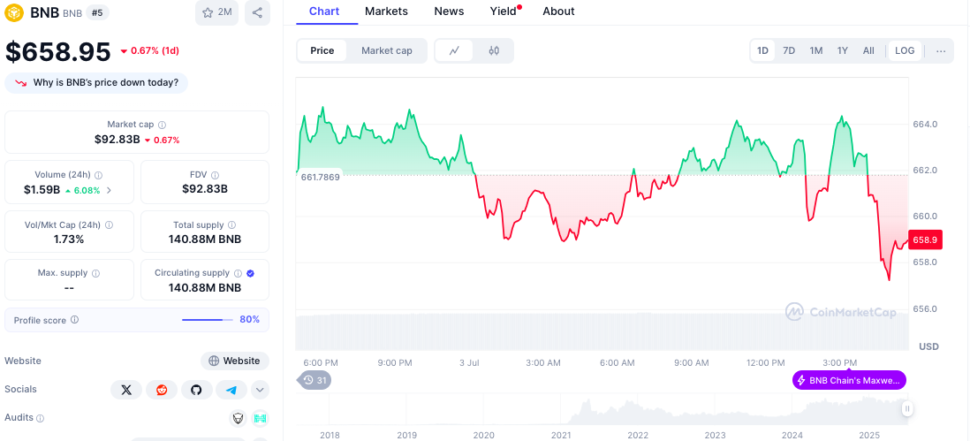Click the Profile score info icon
970x441 pixels.
tap(75, 320)
